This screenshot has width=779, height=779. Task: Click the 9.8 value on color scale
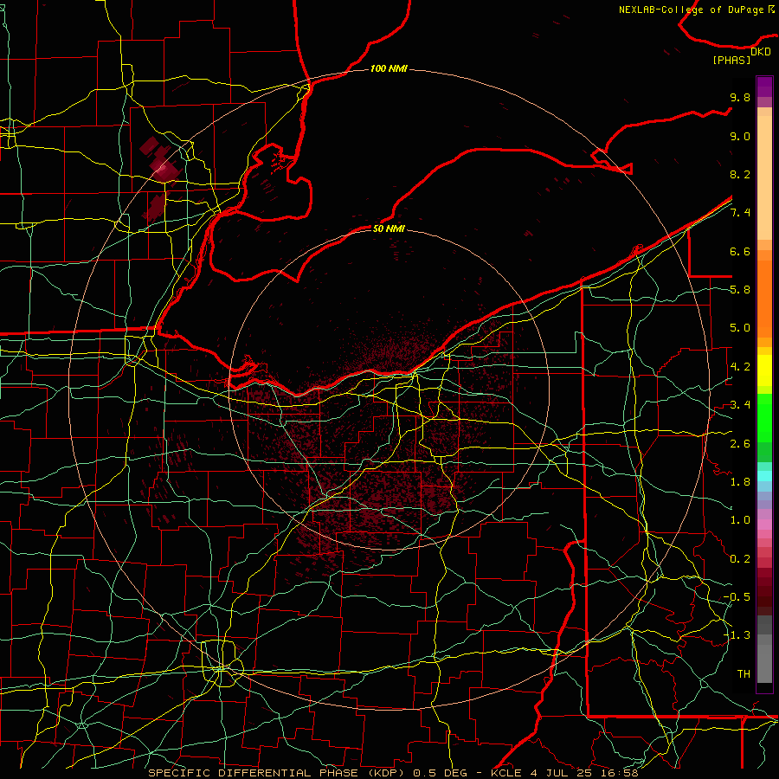[740, 97]
